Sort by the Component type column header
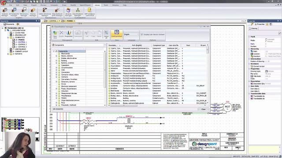 (159, 45)
